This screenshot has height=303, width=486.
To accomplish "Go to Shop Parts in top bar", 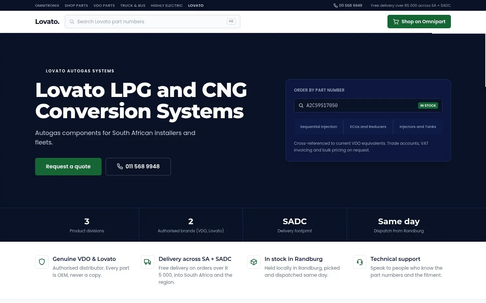I will (76, 5).
